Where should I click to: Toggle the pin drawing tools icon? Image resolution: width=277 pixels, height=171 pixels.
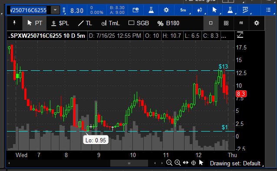14,23
